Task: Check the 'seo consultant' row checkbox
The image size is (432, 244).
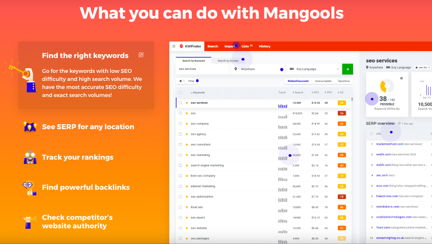Action: click(180, 145)
